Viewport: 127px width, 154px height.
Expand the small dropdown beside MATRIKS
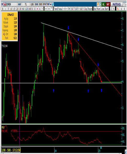tap(124, 4)
